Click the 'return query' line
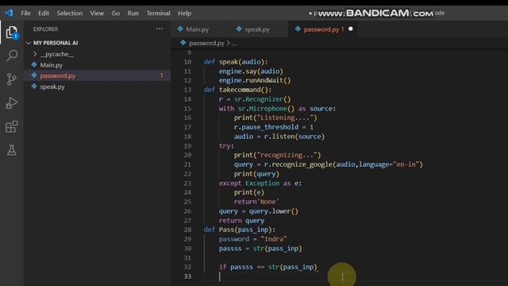508x286 pixels. click(x=241, y=221)
